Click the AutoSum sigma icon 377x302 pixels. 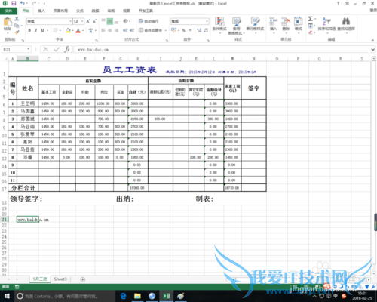pyautogui.click(x=311, y=19)
